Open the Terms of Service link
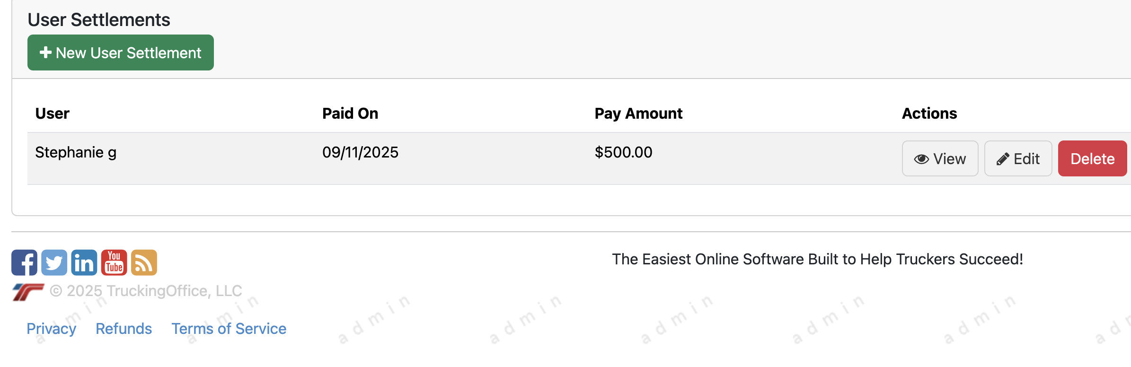 coord(229,329)
